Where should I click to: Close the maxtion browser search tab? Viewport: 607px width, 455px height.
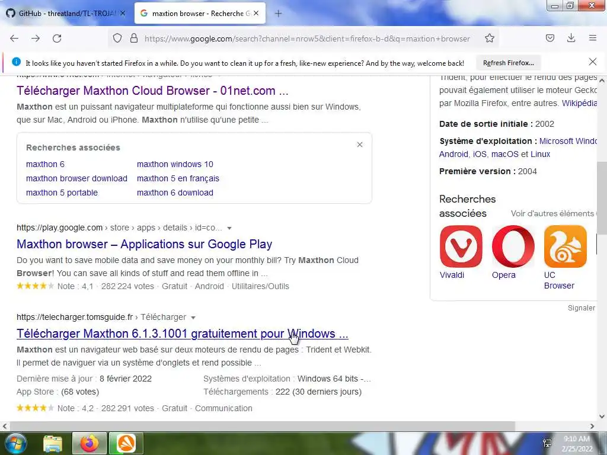(256, 13)
